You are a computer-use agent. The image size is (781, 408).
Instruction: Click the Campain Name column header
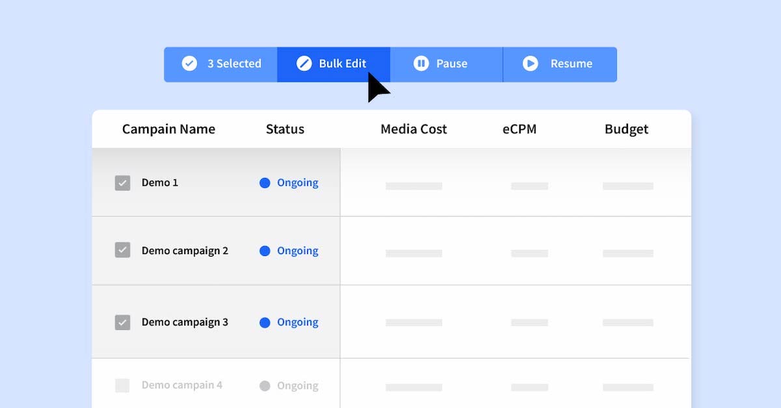point(169,129)
